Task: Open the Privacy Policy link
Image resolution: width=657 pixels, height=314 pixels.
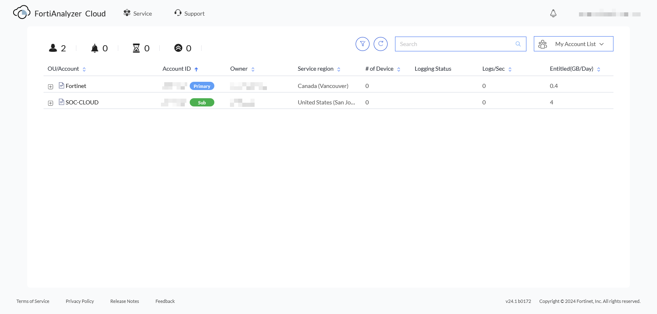Action: [80, 301]
